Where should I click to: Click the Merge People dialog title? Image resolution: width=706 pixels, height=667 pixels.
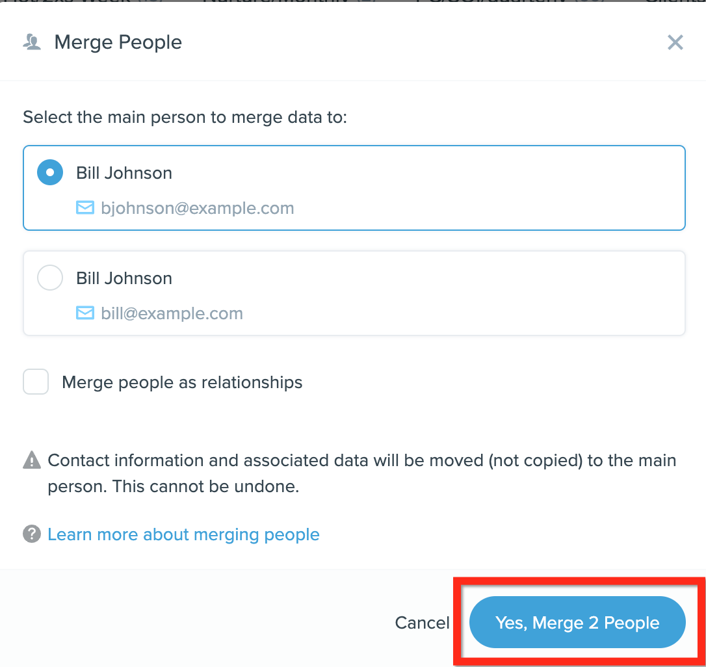click(x=118, y=42)
